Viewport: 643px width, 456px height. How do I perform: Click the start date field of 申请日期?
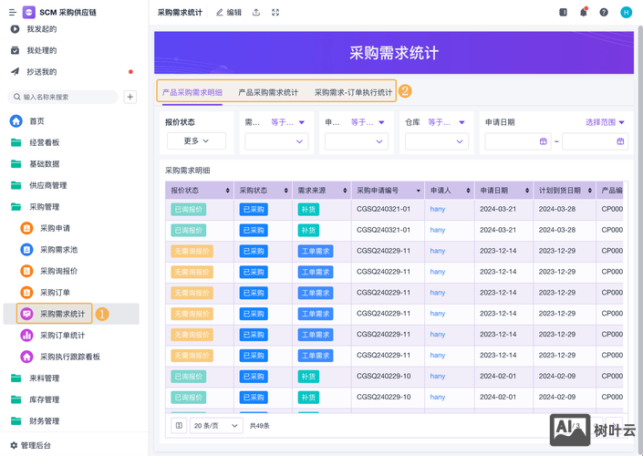[517, 141]
